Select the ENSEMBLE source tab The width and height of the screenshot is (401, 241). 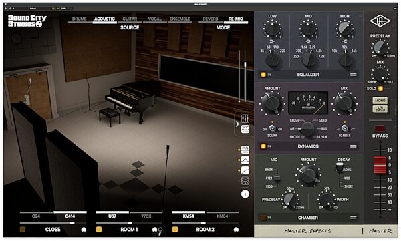tap(180, 19)
